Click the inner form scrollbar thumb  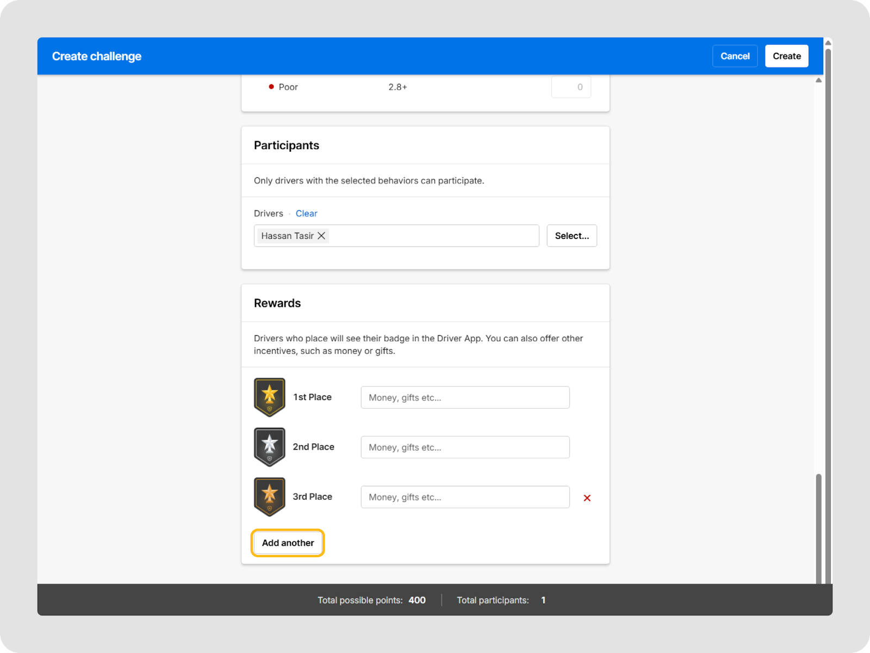click(x=818, y=528)
